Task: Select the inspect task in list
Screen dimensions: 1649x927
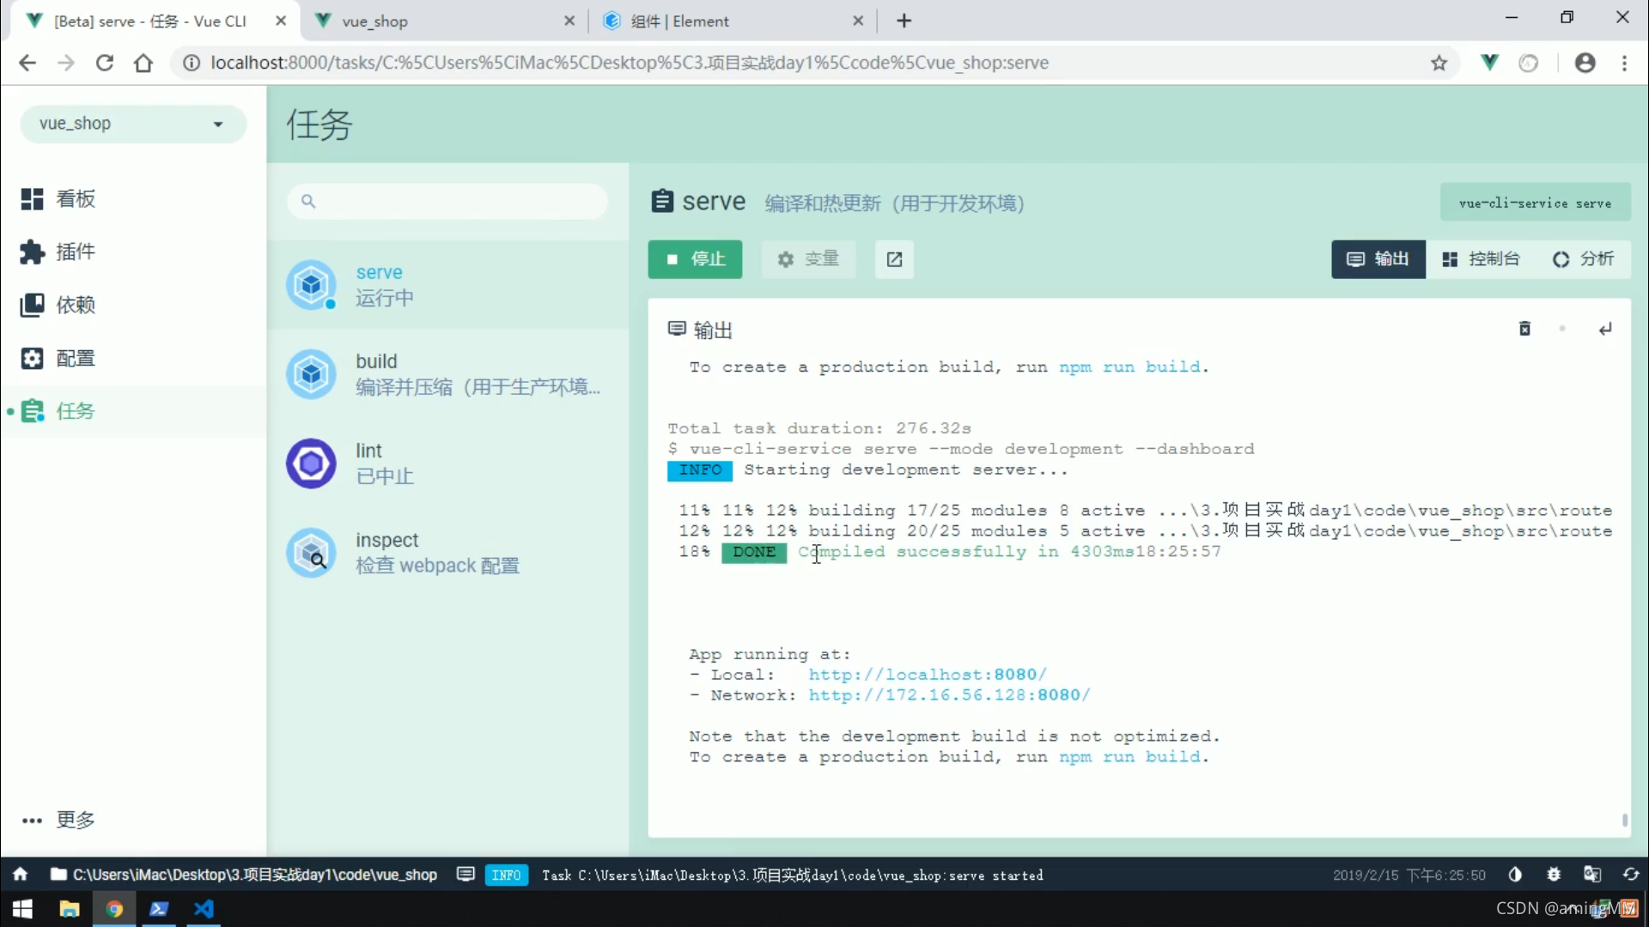Action: tap(447, 553)
